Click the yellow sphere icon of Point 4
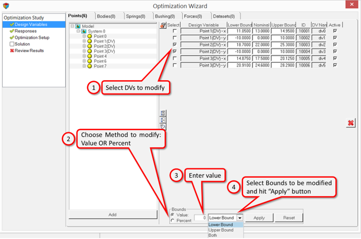Image resolution: width=361 pixels, height=239 pixels. pos(90,57)
